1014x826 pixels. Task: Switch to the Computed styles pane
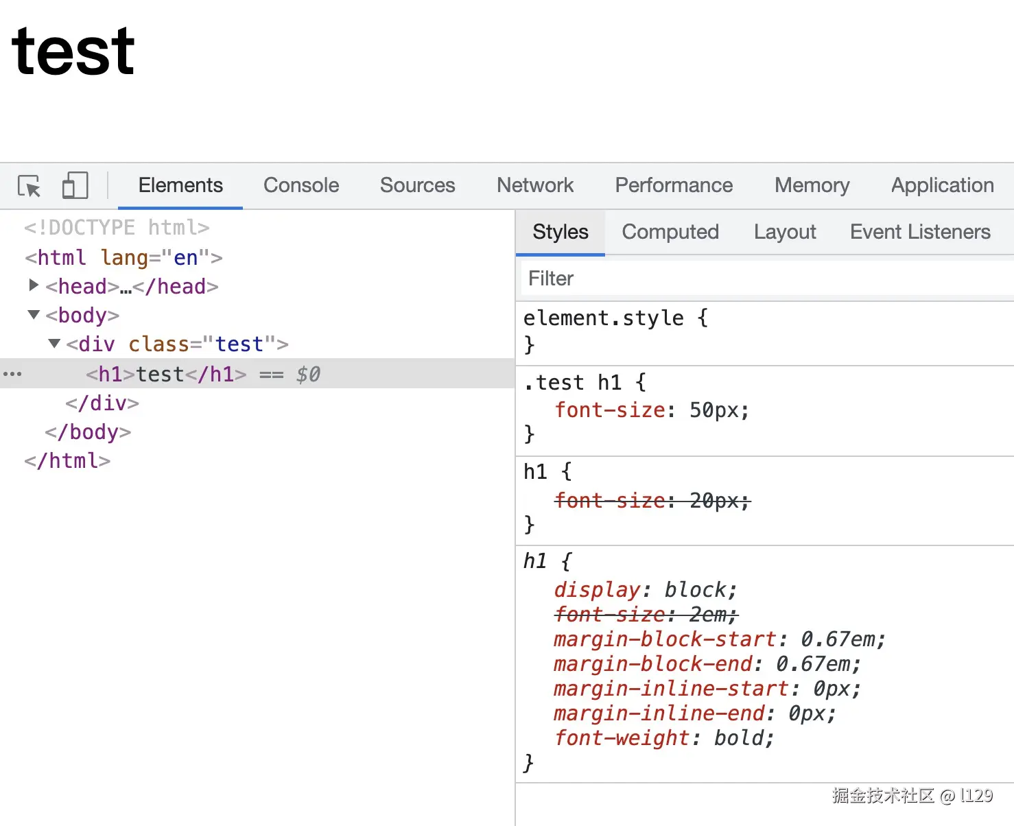point(670,232)
